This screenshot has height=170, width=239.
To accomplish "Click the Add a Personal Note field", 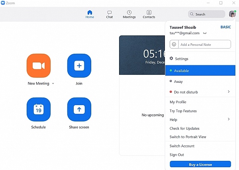I will click(205, 44).
